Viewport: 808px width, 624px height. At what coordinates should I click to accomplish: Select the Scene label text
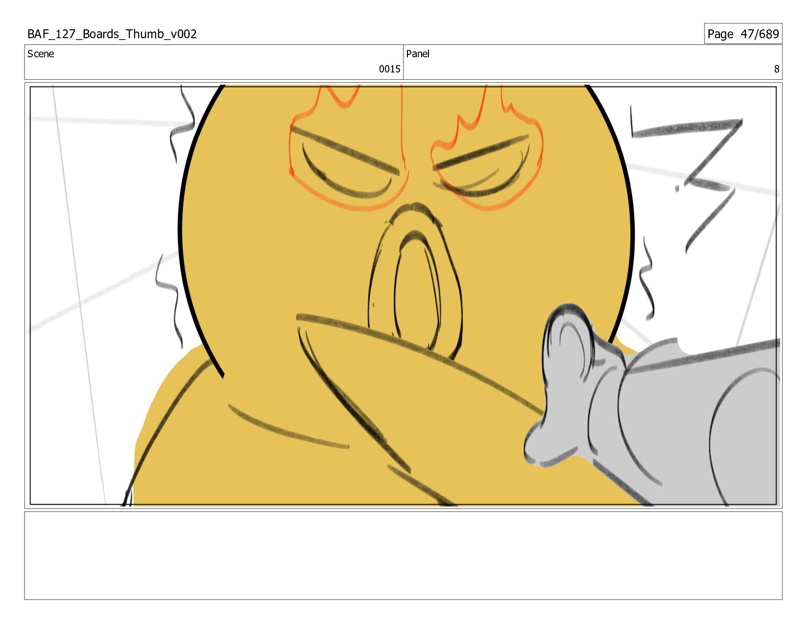[x=41, y=54]
